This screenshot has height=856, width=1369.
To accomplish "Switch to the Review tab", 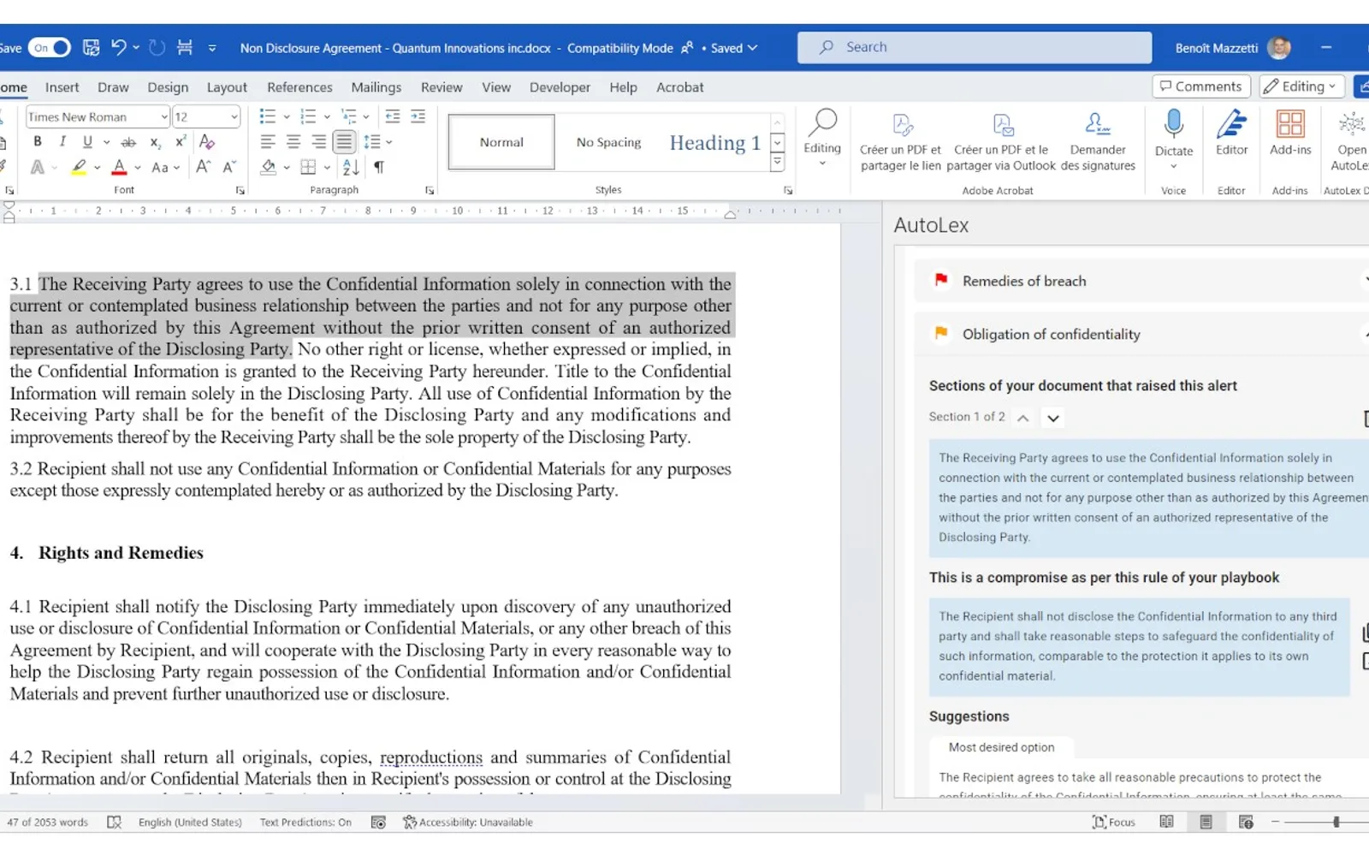I will click(x=442, y=87).
